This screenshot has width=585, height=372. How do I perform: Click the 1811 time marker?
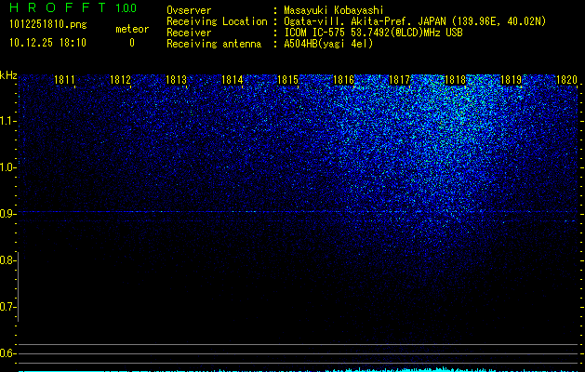[64, 80]
